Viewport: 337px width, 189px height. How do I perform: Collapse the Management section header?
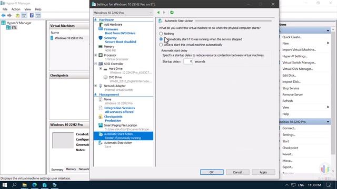coord(95,94)
